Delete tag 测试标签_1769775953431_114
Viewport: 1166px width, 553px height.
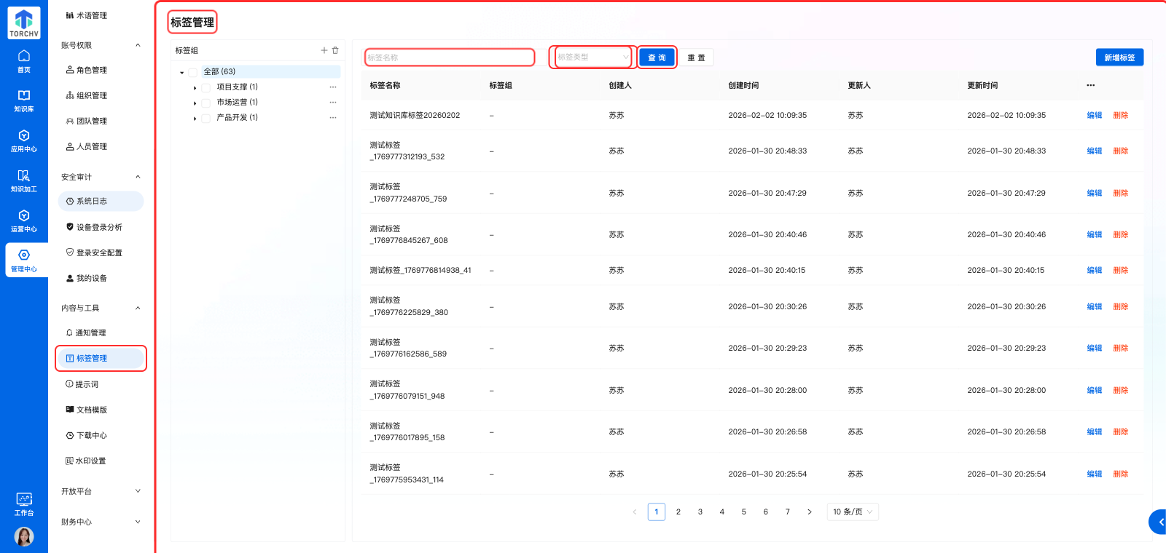click(x=1121, y=474)
